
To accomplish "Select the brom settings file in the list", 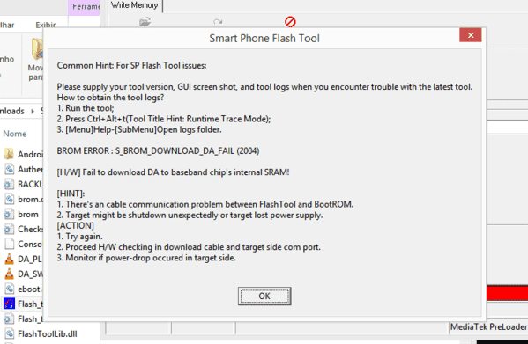I will click(x=21, y=215).
